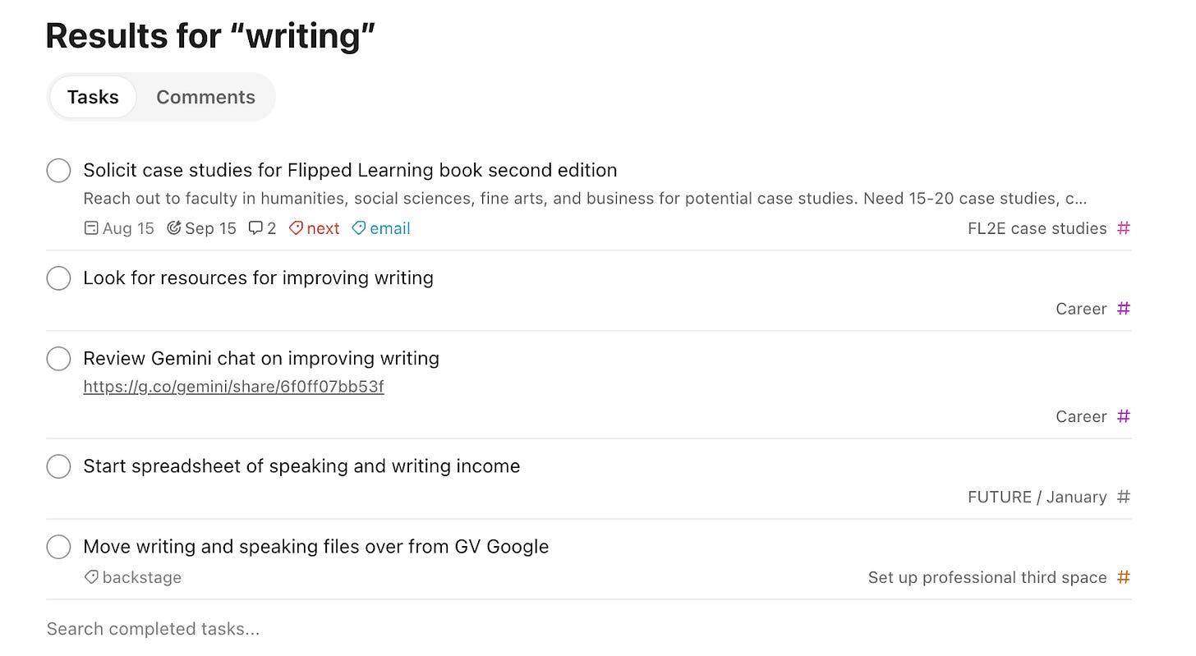The height and width of the screenshot is (656, 1196).
Task: Click the orange hashtag next to third space project
Action: coord(1124,577)
